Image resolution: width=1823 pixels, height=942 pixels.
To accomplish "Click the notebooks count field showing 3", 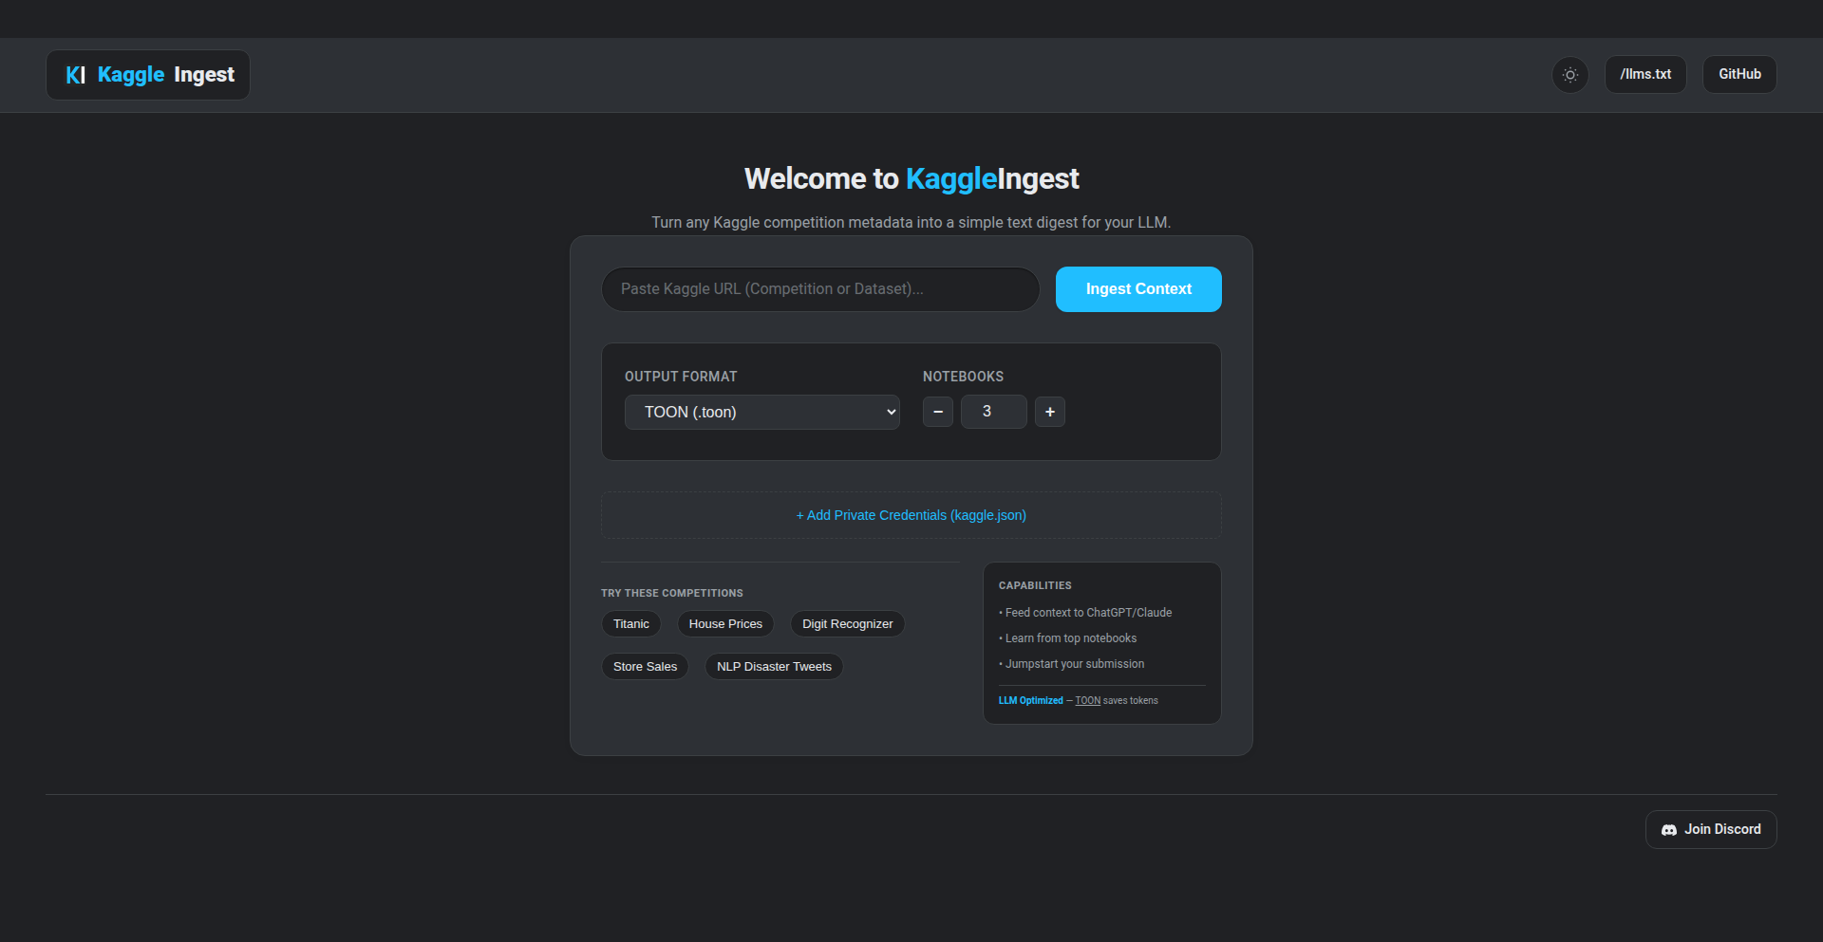I will tap(993, 411).
